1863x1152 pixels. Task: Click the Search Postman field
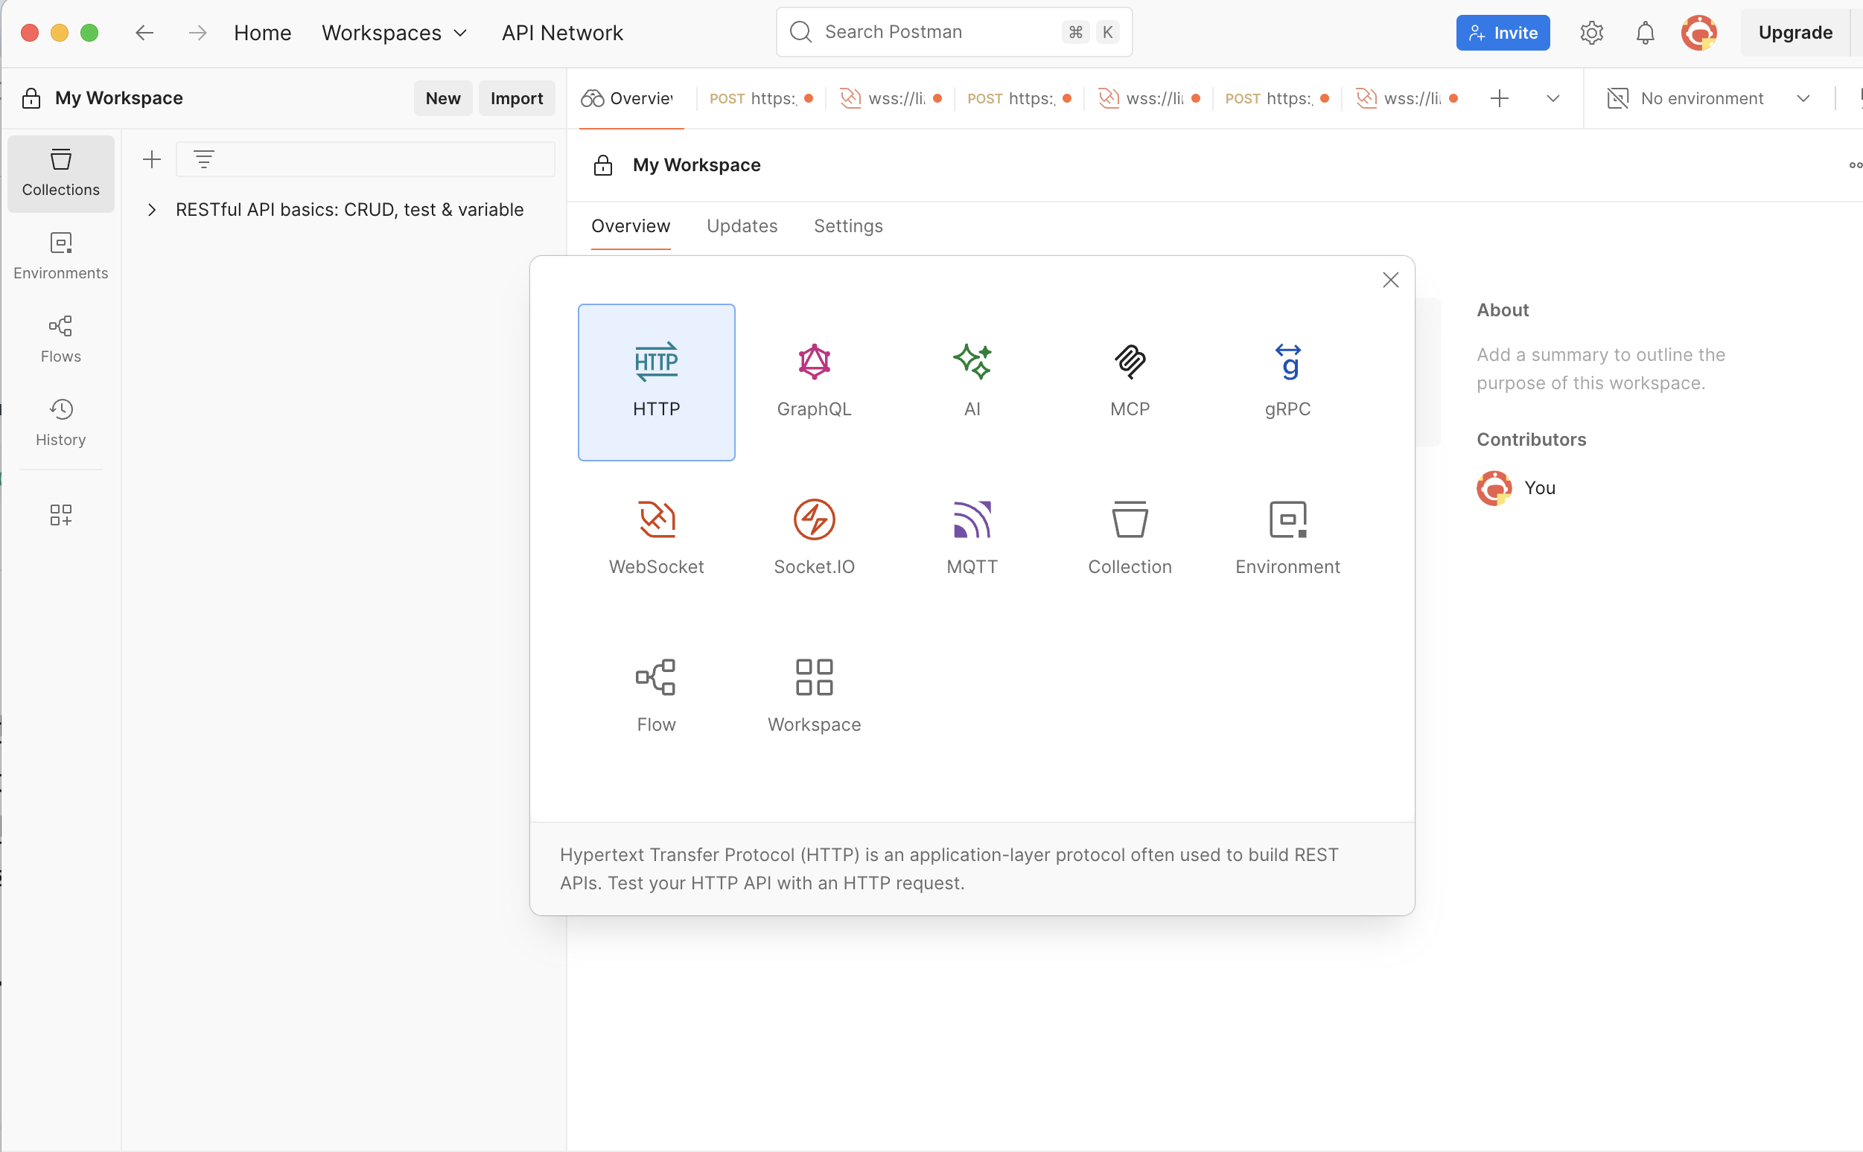tap(937, 32)
